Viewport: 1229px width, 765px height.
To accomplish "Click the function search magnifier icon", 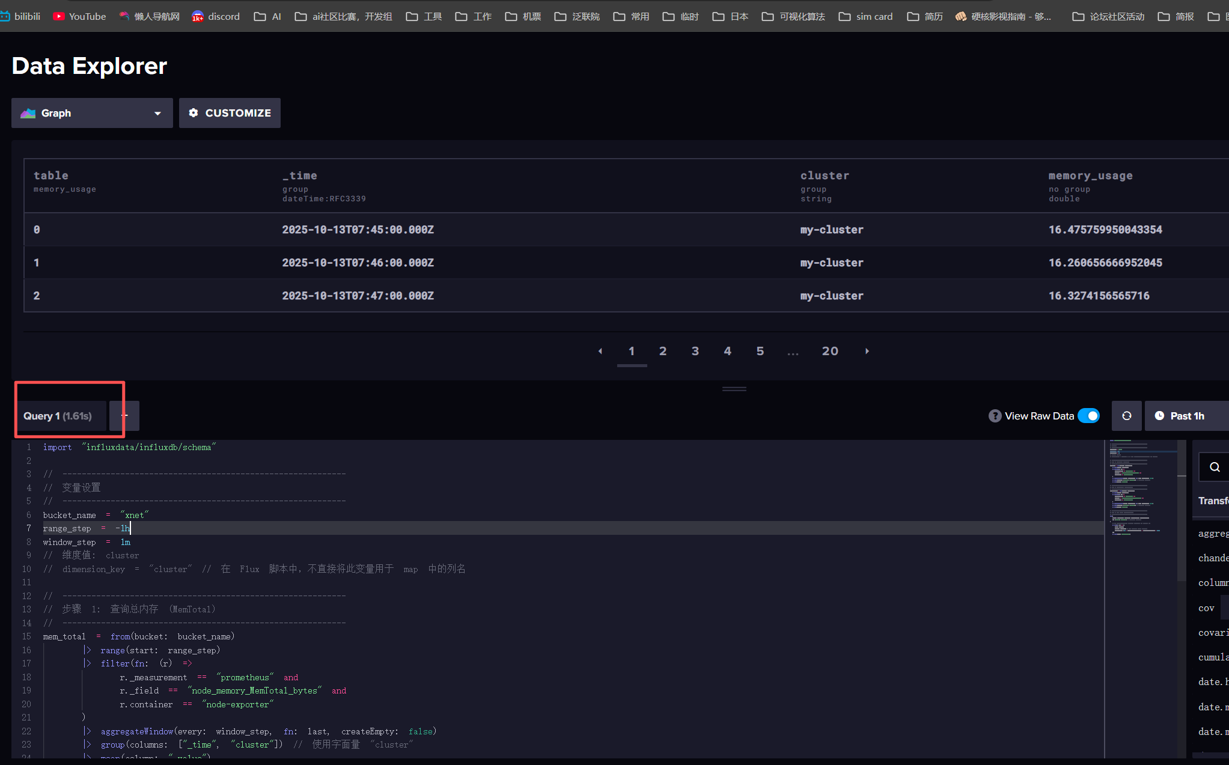I will [1215, 467].
